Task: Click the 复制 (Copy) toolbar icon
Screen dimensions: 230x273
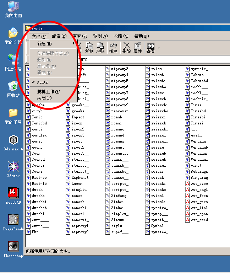Action: [x=89, y=48]
